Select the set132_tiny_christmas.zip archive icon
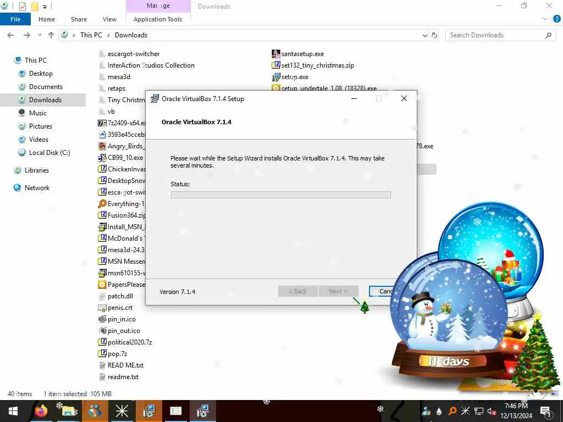Image resolution: width=563 pixels, height=422 pixels. [x=276, y=65]
